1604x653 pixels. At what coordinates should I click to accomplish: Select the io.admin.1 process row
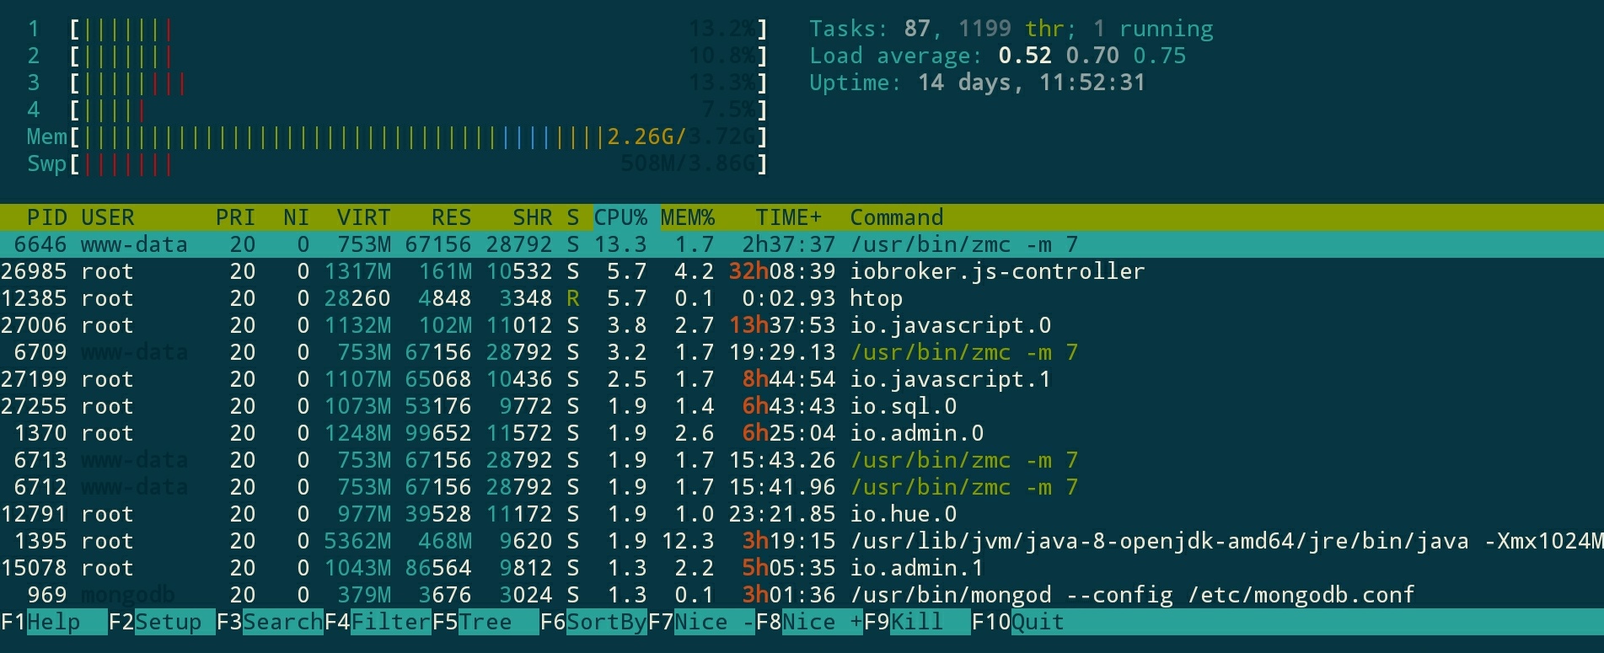(802, 568)
